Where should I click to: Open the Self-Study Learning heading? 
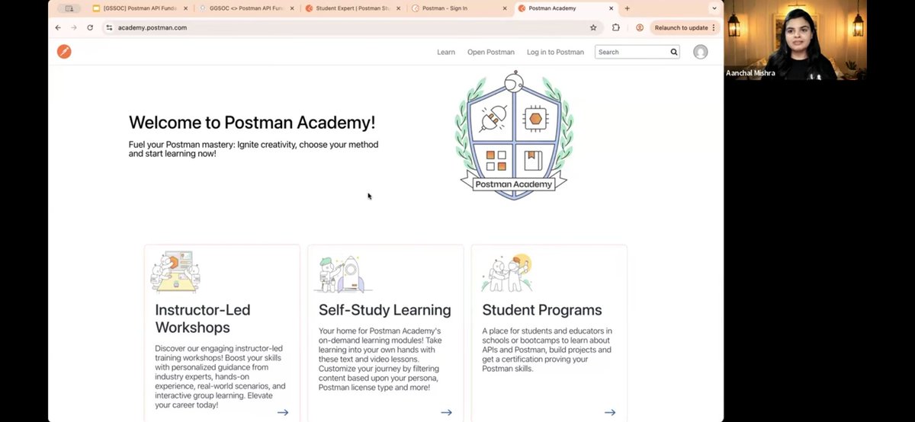click(385, 310)
